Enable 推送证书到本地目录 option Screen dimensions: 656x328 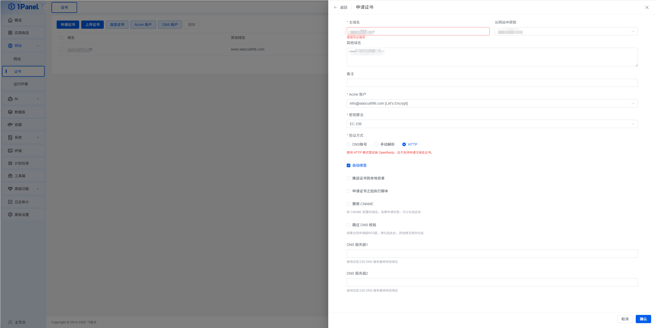tap(348, 178)
